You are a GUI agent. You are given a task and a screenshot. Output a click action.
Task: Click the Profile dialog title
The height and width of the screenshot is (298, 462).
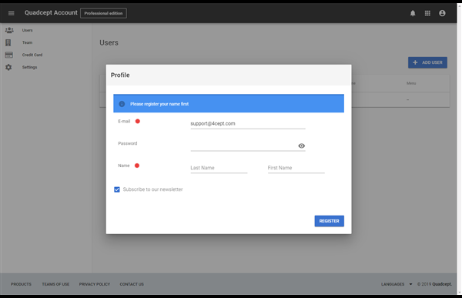pos(120,75)
